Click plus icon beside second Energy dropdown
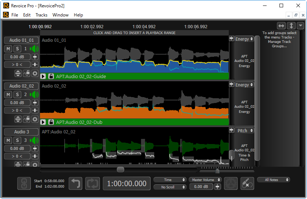Image resolution: width=307 pixels, height=199 pixels. [231, 84]
